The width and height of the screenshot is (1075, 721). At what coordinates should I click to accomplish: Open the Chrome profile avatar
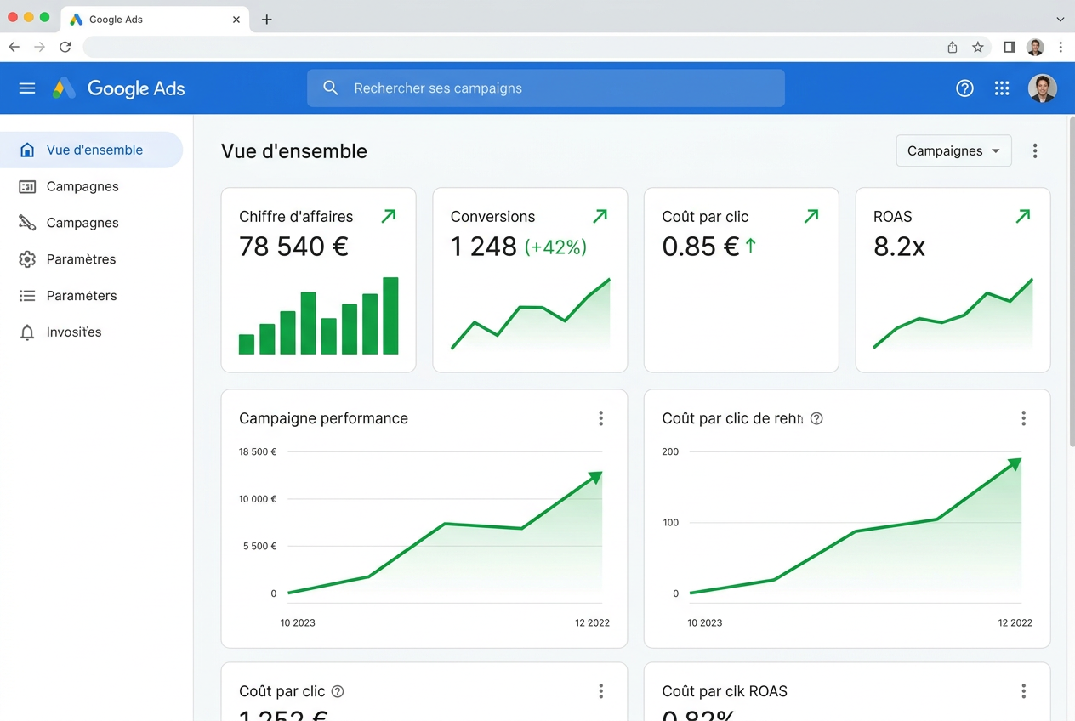click(1035, 47)
